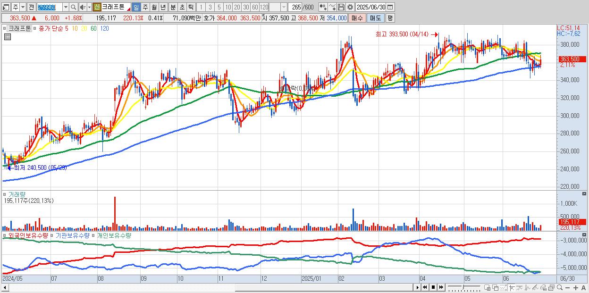Click the line chart tool icon
This screenshot has width=589, height=293.
(x=332, y=7)
